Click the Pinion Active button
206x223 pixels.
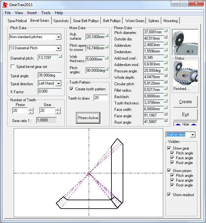[88, 118]
